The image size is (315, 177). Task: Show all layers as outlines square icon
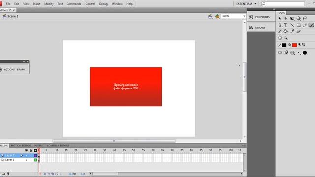(x=35, y=150)
